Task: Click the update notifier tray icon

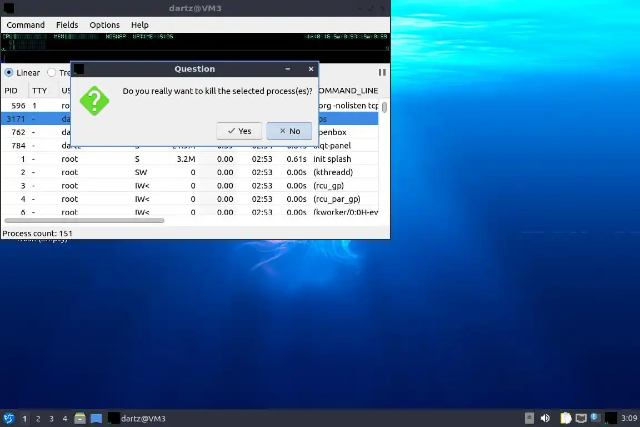Action: [x=596, y=418]
